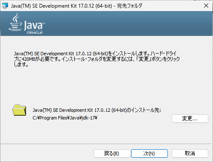The height and width of the screenshot is (162, 213).
Task: Click the window title 宛先フォルダ text
Action: (130, 6)
